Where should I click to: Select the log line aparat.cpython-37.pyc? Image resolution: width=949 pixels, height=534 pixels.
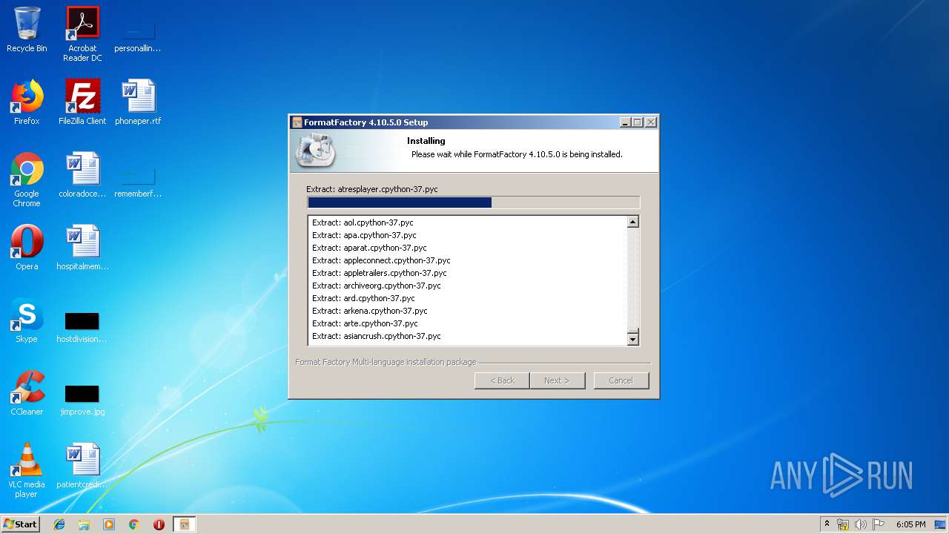pos(369,248)
